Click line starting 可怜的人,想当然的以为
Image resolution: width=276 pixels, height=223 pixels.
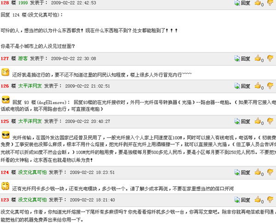(89, 30)
